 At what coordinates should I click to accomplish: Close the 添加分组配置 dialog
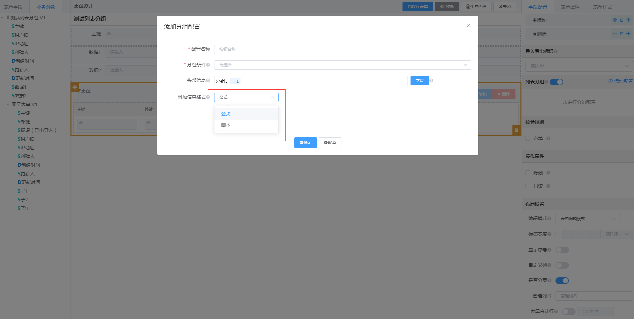click(468, 25)
